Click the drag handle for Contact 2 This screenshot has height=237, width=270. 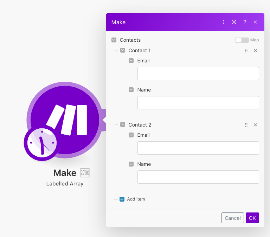point(246,125)
